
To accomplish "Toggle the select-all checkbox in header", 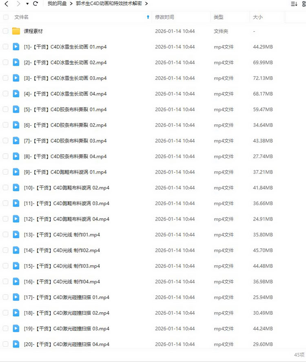I will click(6, 17).
